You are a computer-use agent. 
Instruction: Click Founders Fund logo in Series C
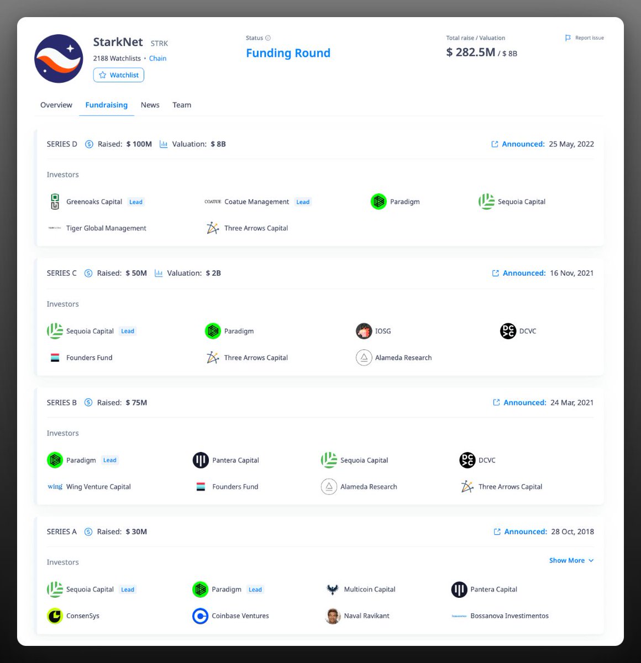point(55,357)
